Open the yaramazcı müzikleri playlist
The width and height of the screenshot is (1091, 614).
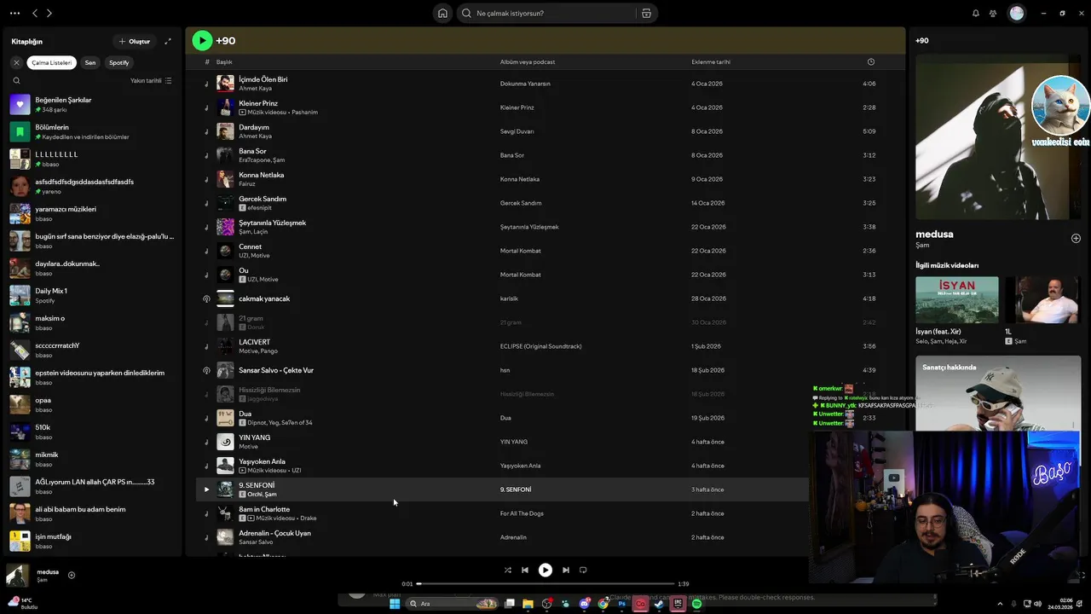click(92, 214)
